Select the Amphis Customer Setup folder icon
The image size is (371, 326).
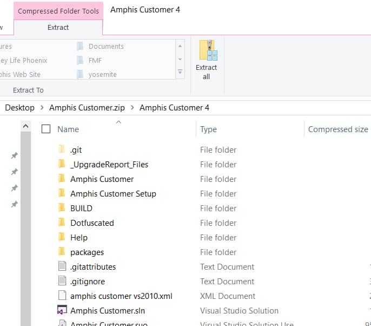tap(62, 193)
